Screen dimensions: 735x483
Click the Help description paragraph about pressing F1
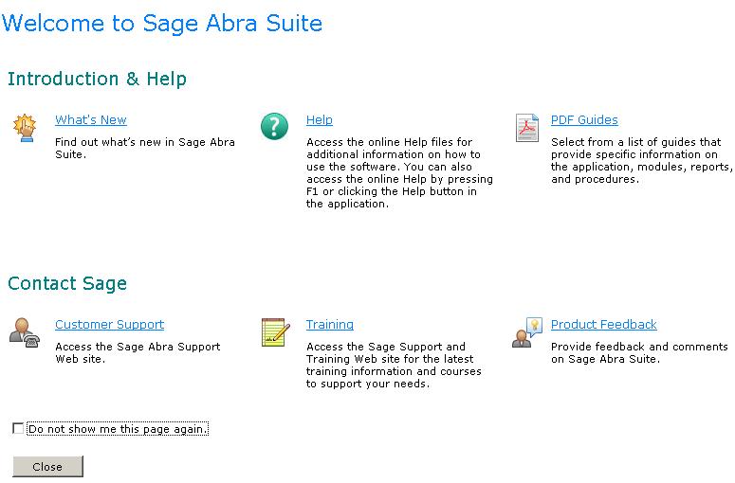click(398, 173)
